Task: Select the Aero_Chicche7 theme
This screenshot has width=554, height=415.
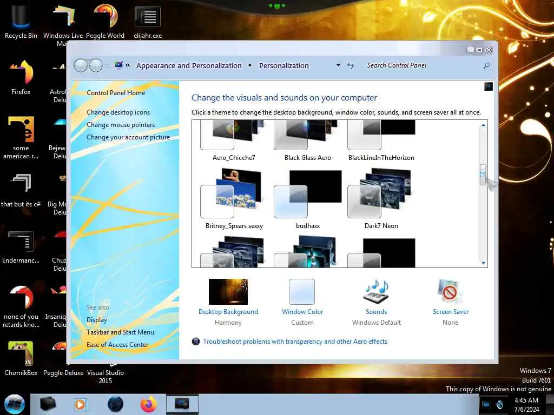Action: point(234,140)
